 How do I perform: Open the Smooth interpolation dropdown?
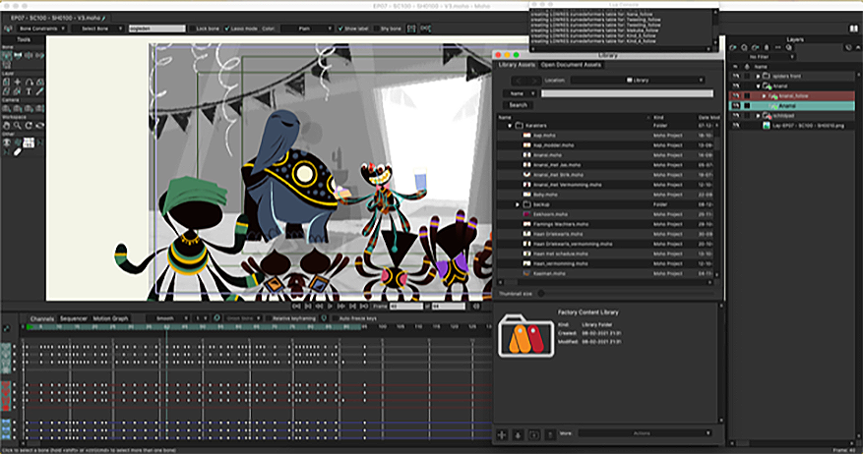(168, 318)
